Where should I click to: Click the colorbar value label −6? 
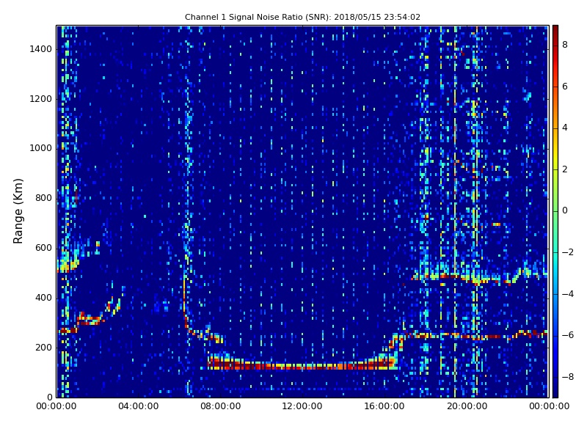click(x=568, y=335)
